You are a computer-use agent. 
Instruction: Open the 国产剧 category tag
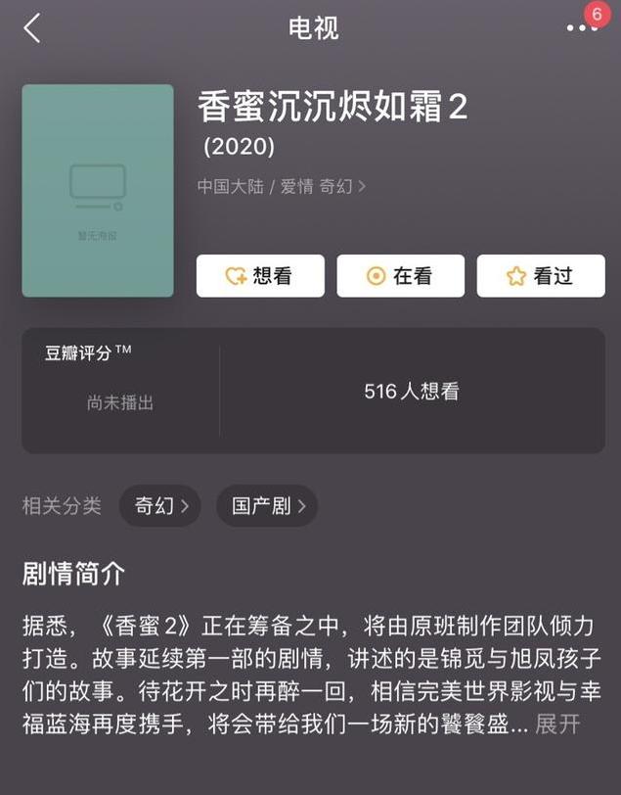[x=267, y=505]
